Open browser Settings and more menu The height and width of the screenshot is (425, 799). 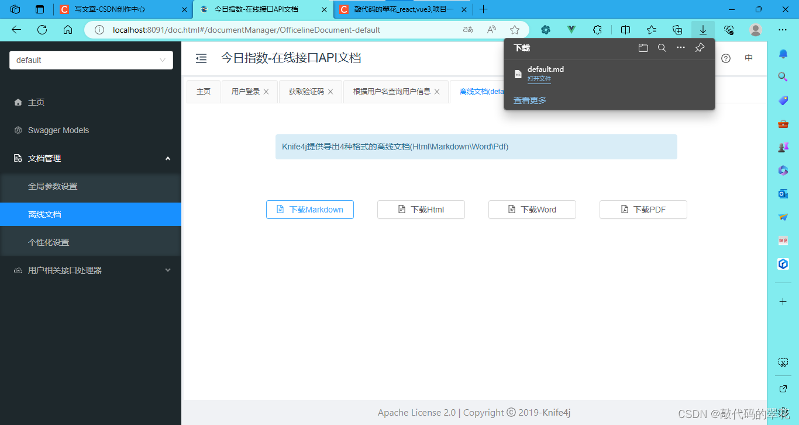(x=783, y=30)
